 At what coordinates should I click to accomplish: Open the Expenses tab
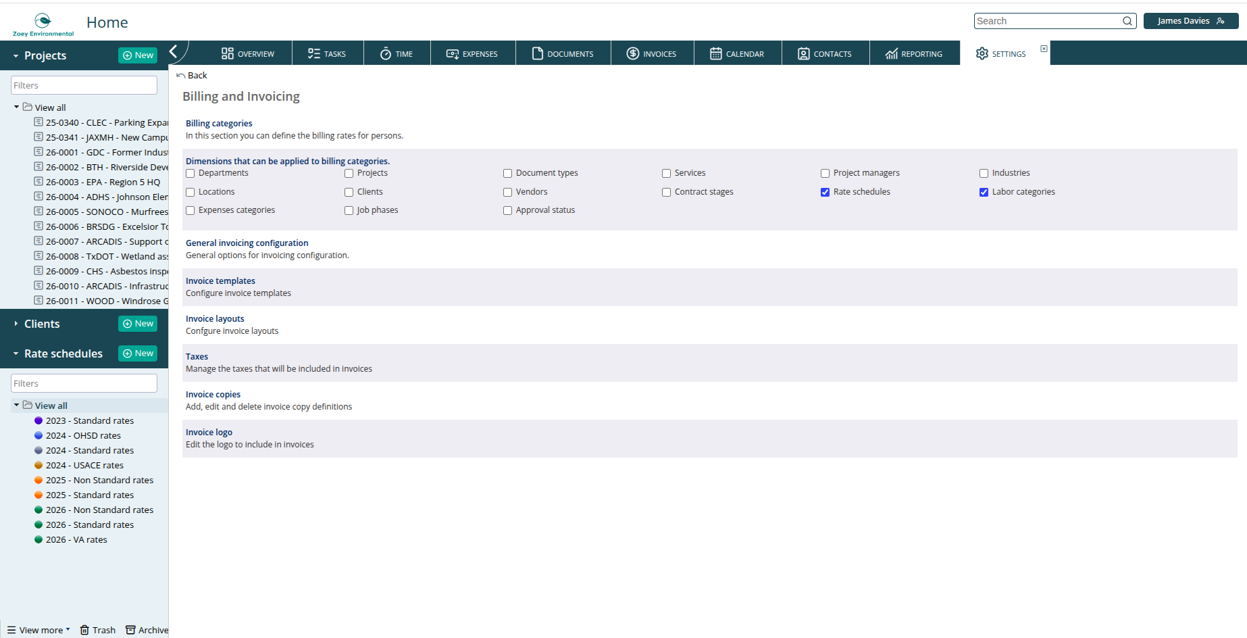tap(472, 53)
